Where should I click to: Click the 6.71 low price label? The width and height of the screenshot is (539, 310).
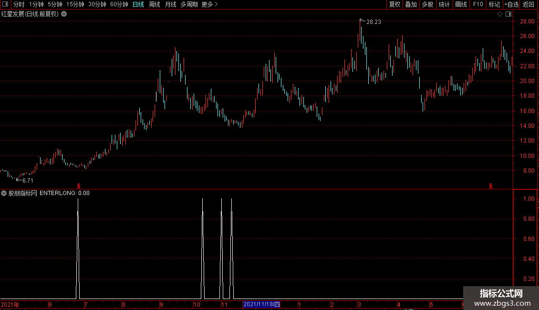[28, 180]
